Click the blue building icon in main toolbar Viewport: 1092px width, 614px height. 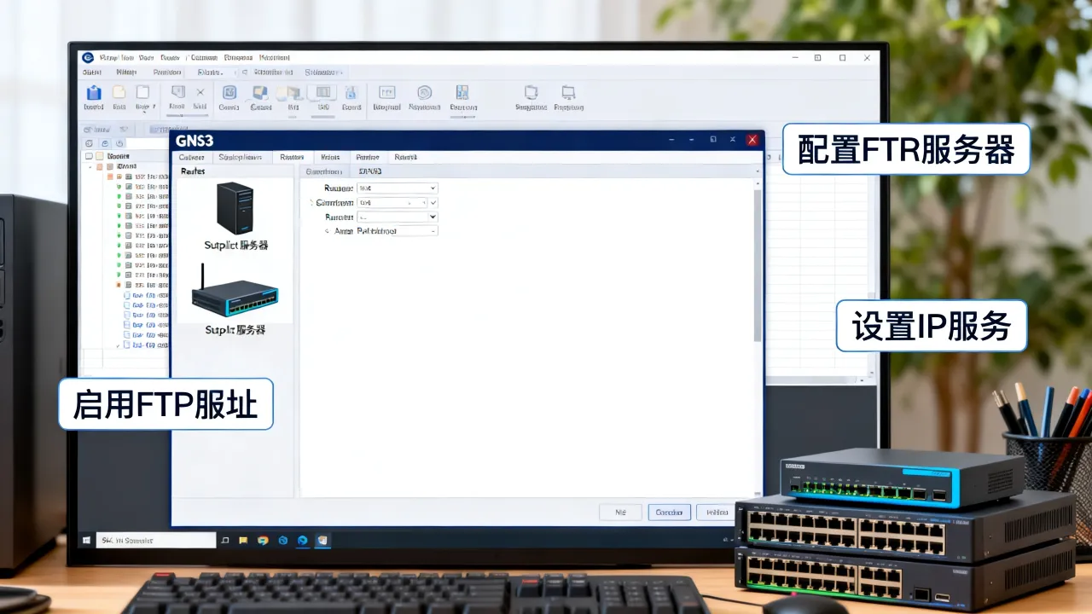click(462, 92)
